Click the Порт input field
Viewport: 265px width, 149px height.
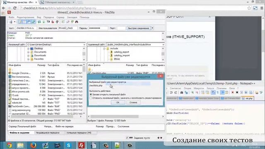click(121, 28)
